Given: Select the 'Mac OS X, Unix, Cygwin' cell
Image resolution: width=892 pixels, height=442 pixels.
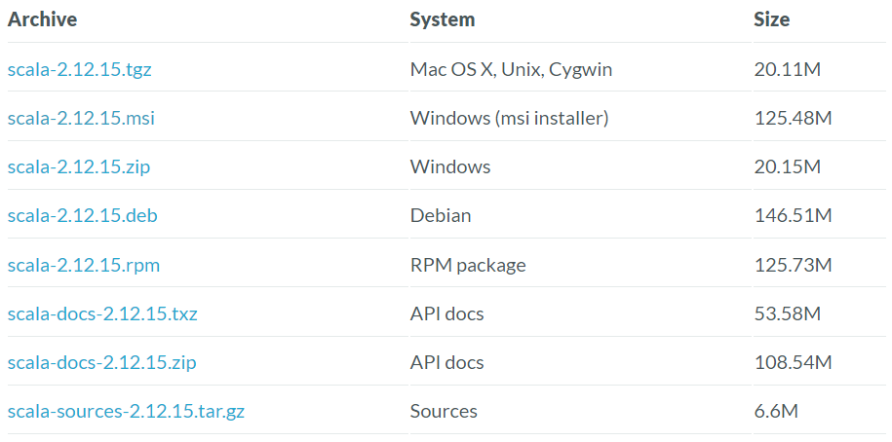Looking at the screenshot, I should click(x=511, y=70).
